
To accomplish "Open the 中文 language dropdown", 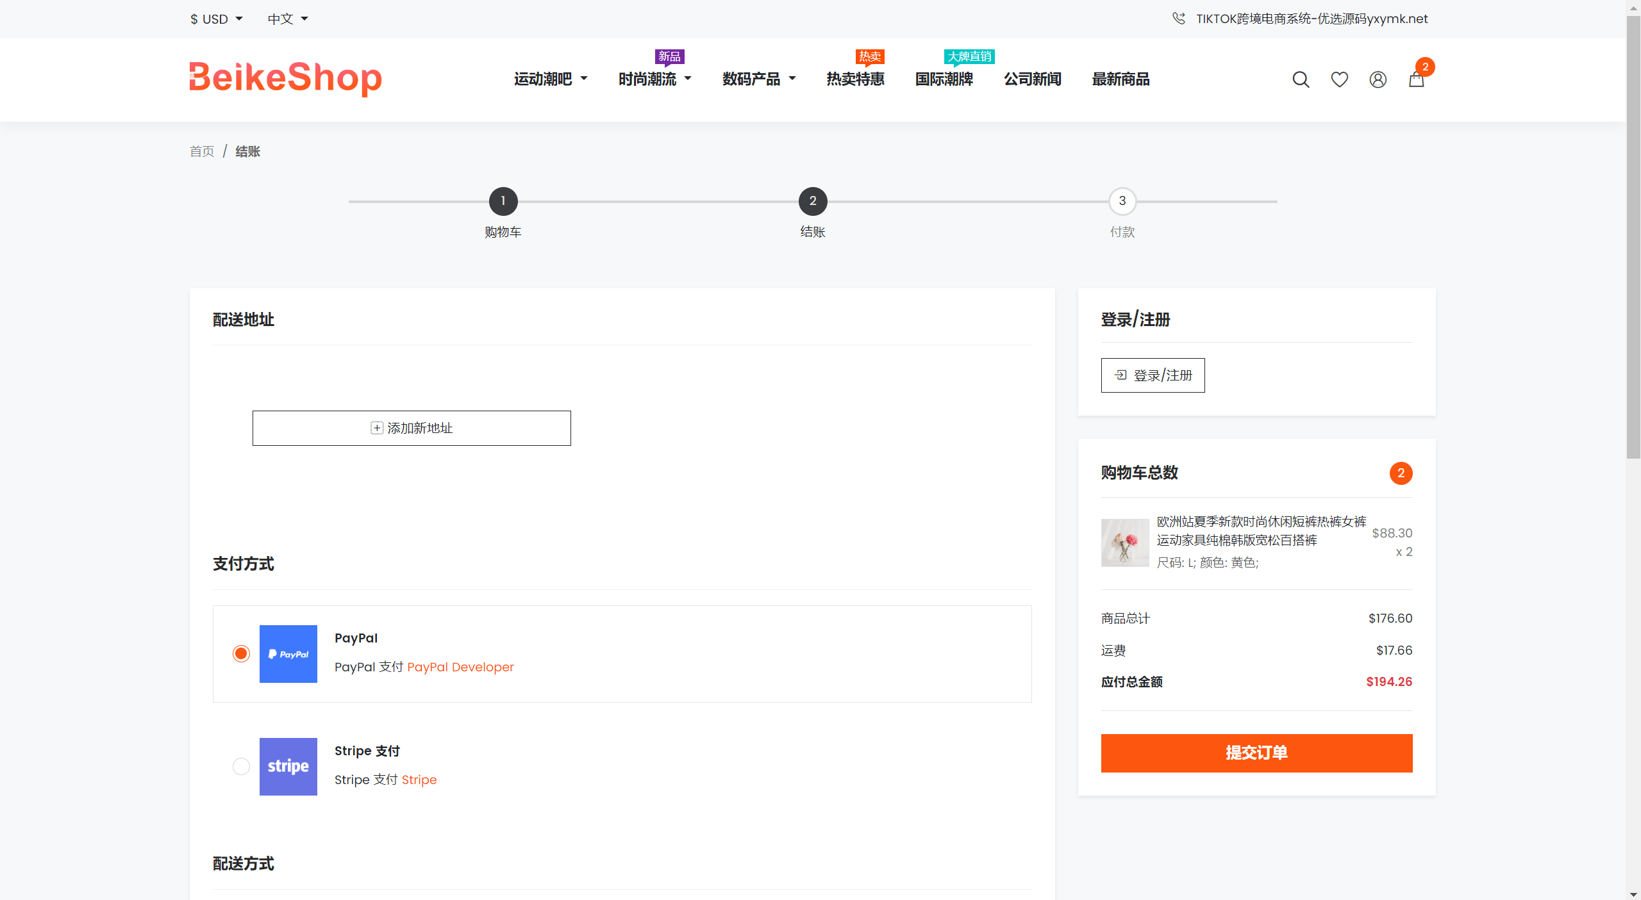I will 288,19.
